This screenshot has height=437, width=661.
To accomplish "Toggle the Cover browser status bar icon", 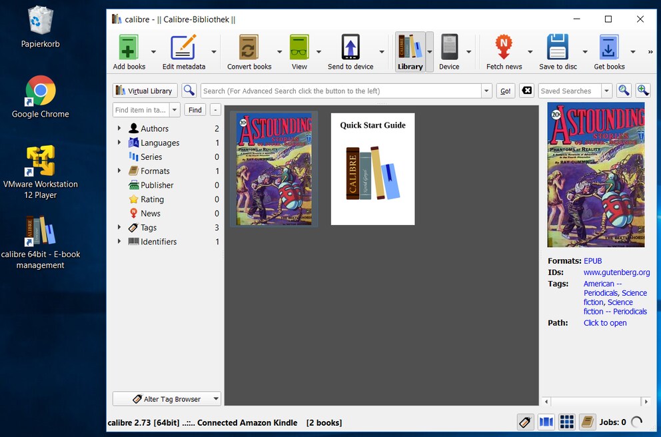I will click(x=546, y=422).
